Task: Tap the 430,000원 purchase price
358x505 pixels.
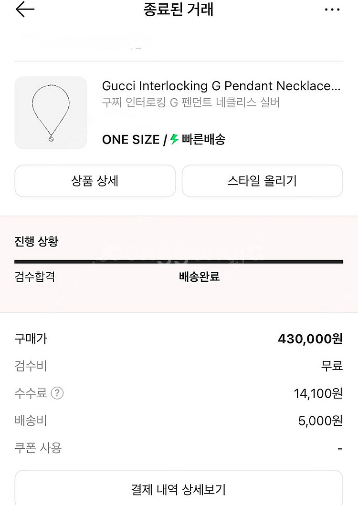Action: [310, 339]
